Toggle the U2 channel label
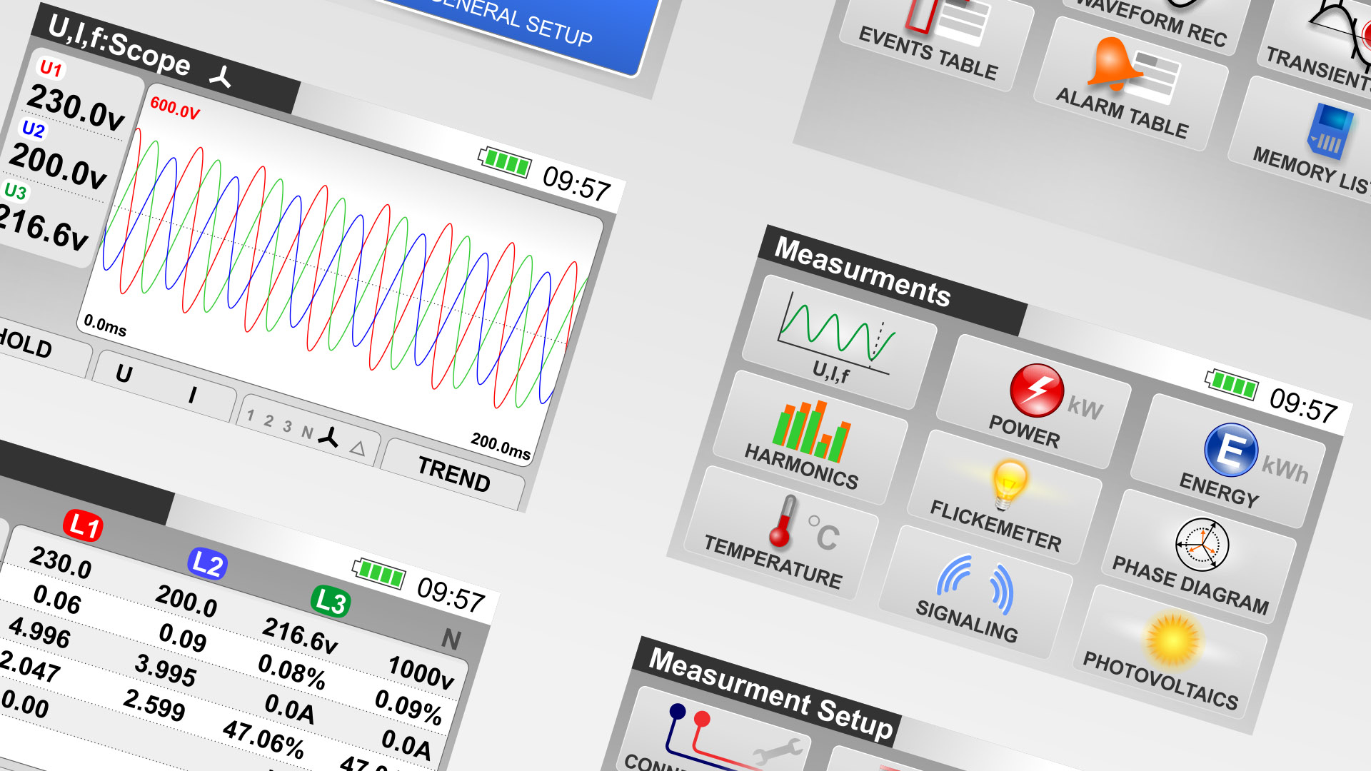Image resolution: width=1371 pixels, height=771 pixels. pos(33,129)
